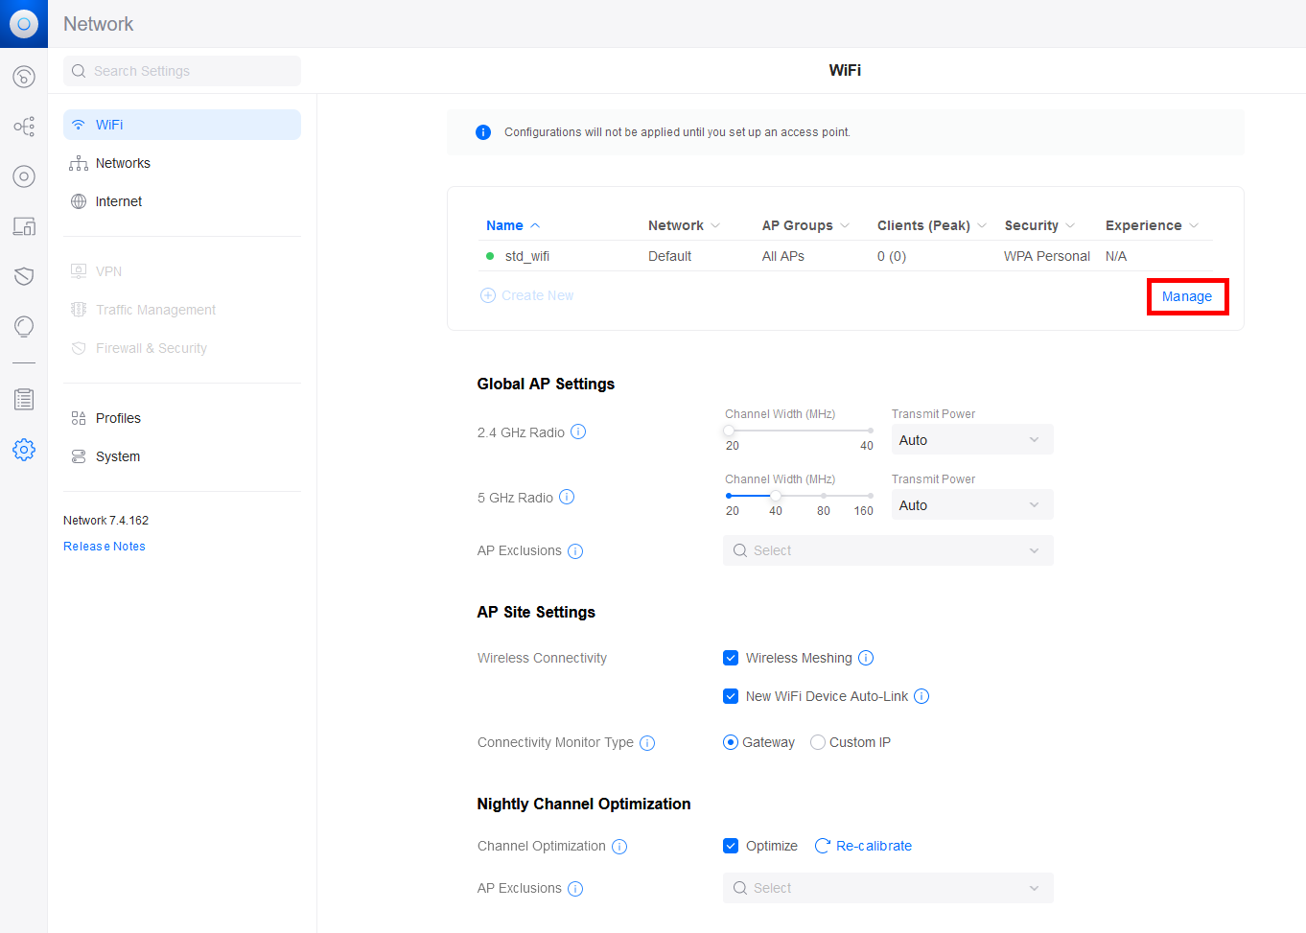The image size is (1306, 933).
Task: Open the UniFi Dashboard from the sidebar
Action: tap(24, 77)
